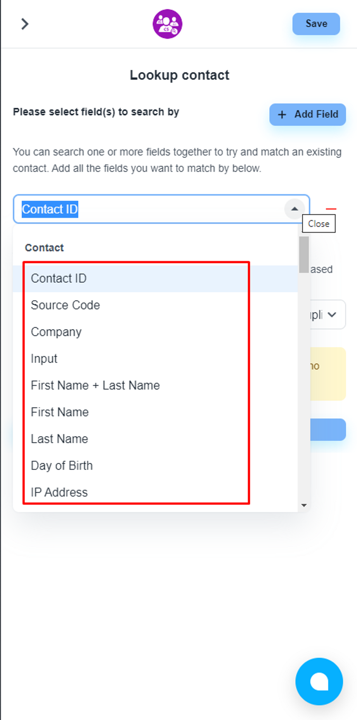Choose Source Code option

[65, 305]
